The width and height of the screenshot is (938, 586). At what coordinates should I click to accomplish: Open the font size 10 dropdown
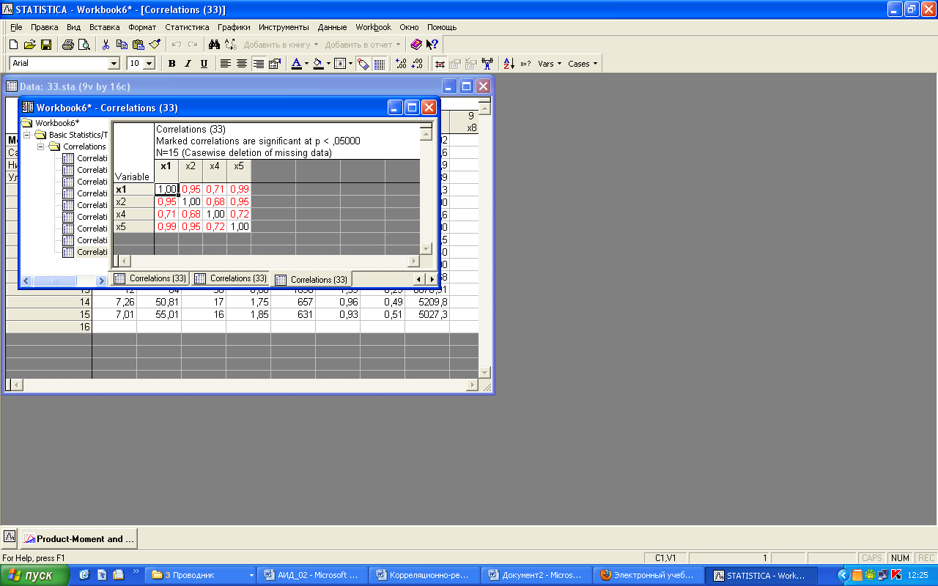[149, 64]
